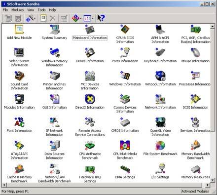Click the horizontal scrollbar left arrow
The image size is (217, 195).
pyautogui.click(x=4, y=185)
